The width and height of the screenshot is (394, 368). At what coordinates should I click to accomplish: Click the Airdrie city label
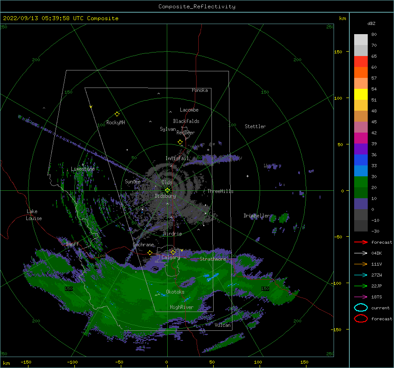172,234
